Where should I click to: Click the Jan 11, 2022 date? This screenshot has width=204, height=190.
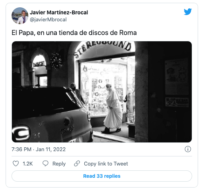51,149
